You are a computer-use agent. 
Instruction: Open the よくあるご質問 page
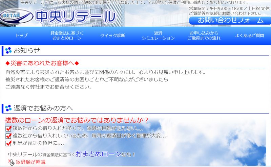click(250, 35)
